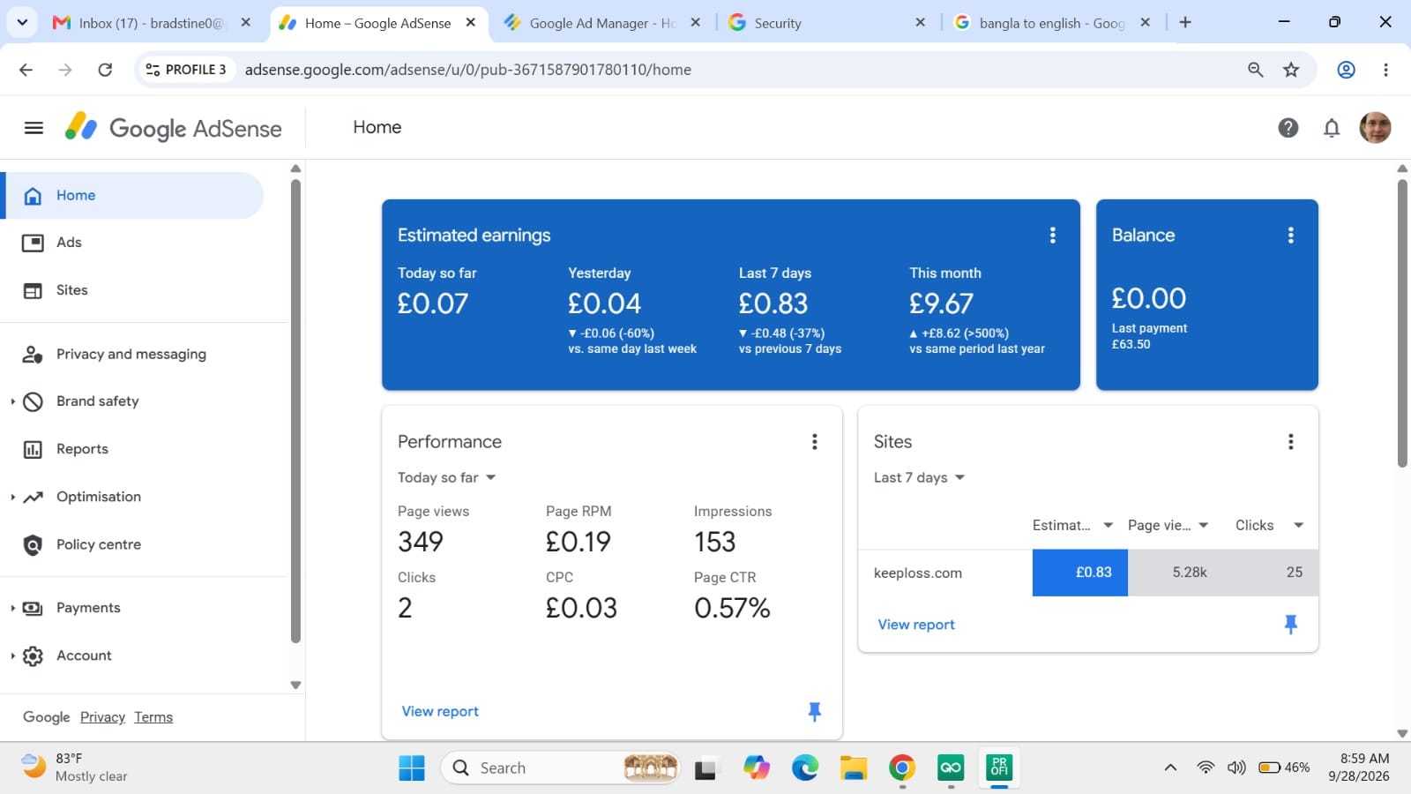Bookmark this page with the star icon
The height and width of the screenshot is (794, 1411).
click(1291, 70)
